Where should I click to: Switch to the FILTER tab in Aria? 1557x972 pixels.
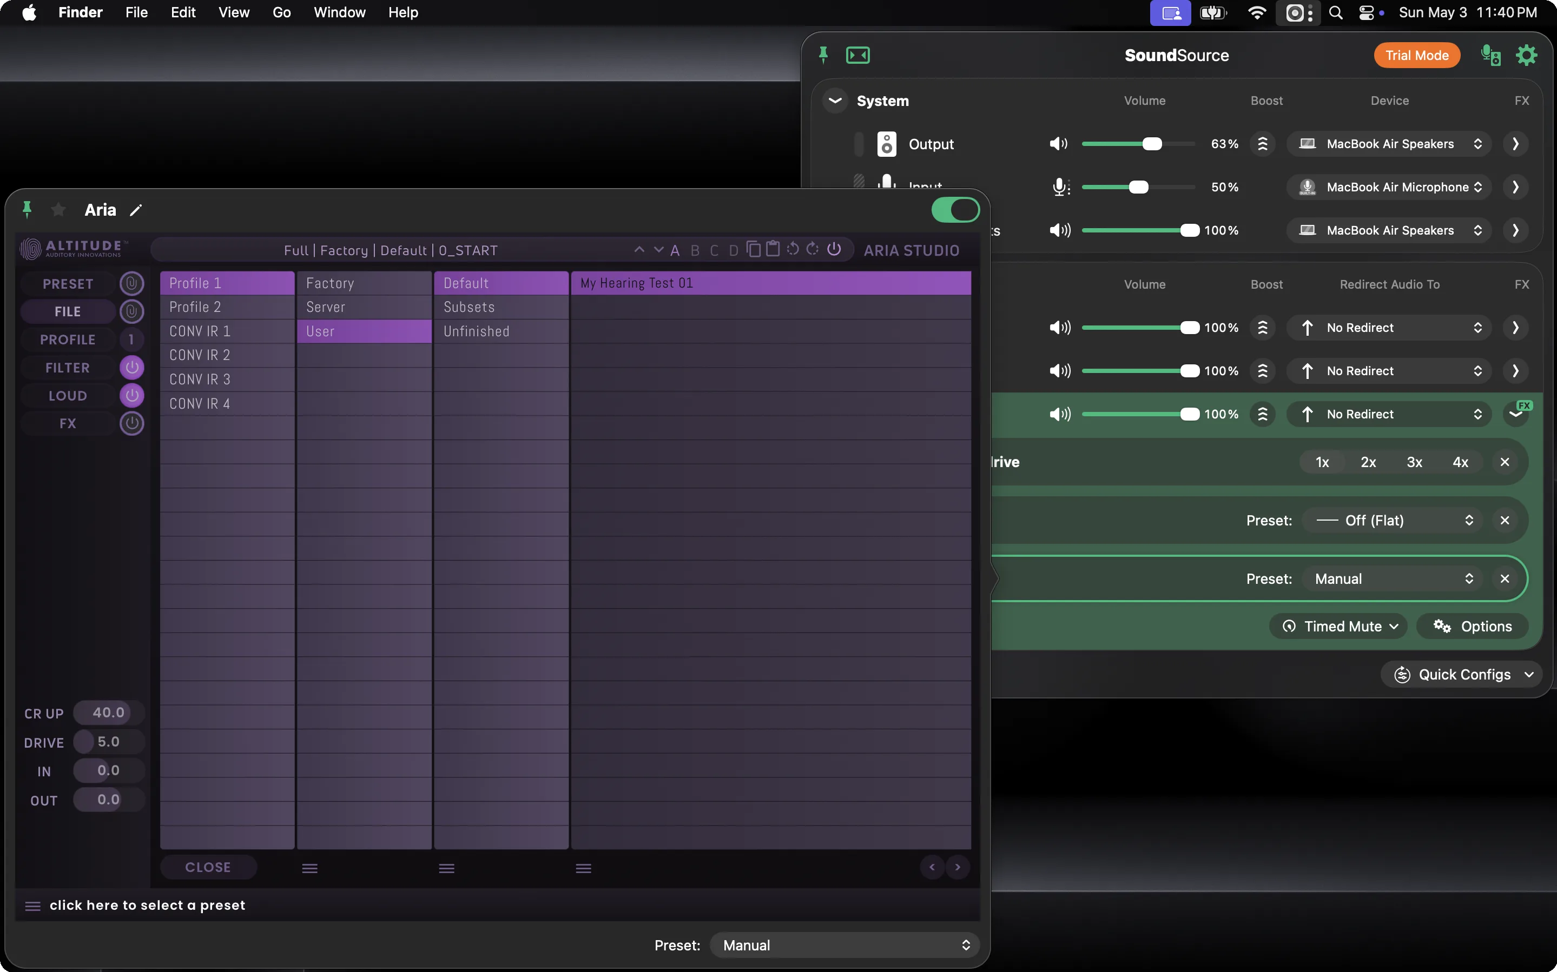[x=68, y=368]
